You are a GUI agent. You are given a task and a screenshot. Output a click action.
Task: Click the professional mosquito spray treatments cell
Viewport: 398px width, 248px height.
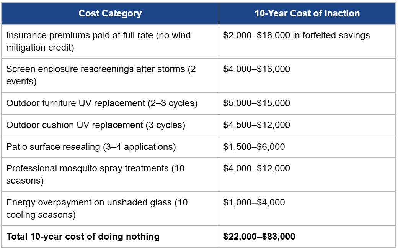click(x=110, y=174)
